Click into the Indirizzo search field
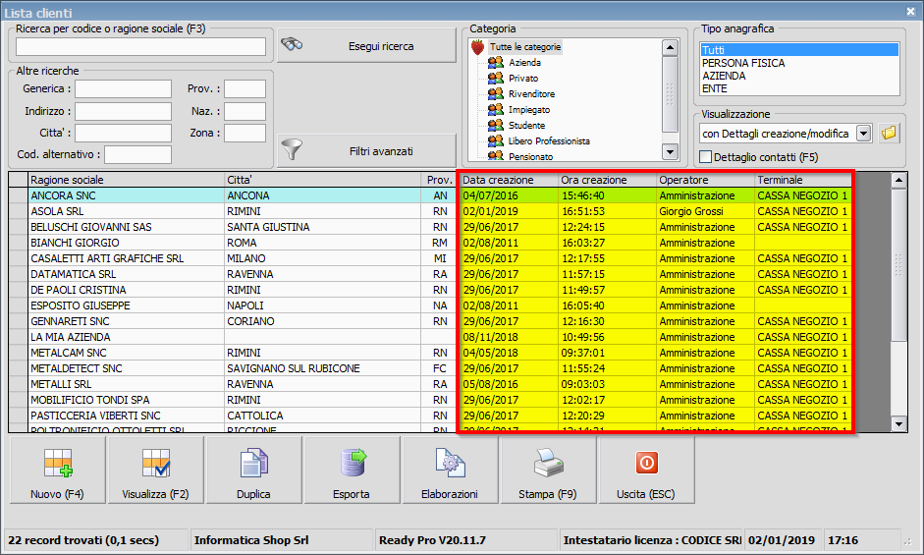The height and width of the screenshot is (555, 924). click(123, 111)
